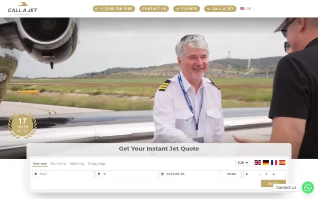Image resolution: width=318 pixels, height=199 pixels.
Task: Expand the Flights dropdown menu
Action: (x=187, y=8)
